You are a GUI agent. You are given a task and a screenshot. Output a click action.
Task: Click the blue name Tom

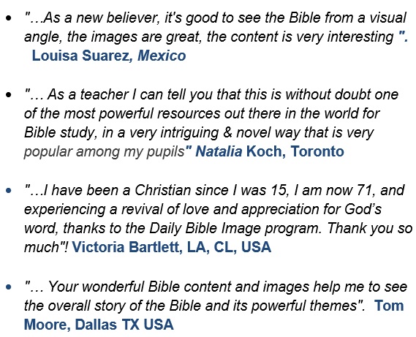tap(389, 306)
